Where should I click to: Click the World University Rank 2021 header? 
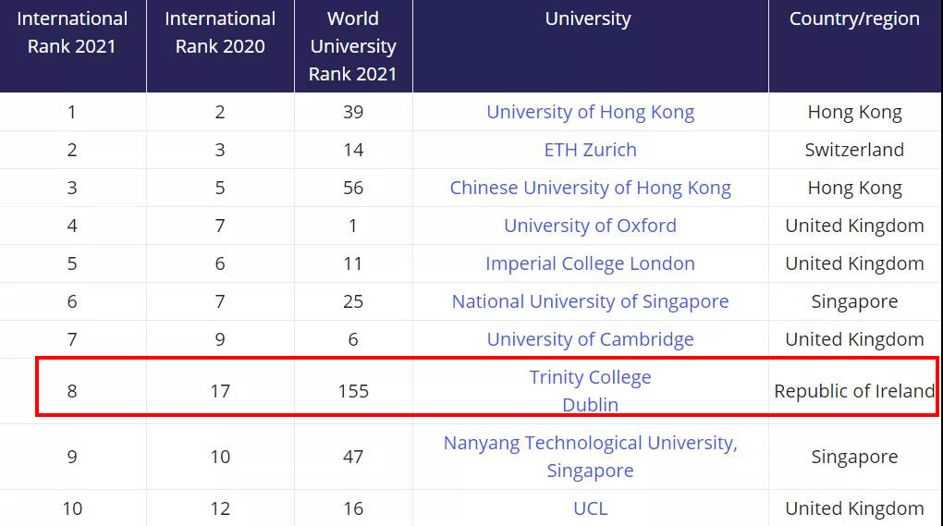[353, 46]
